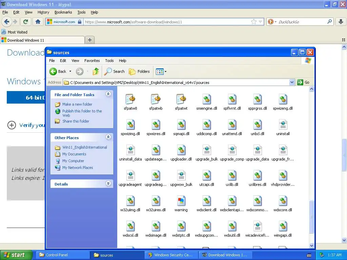The image size is (347, 260).
Task: Select the w32uiimg.dll file icon
Action: (x=130, y=201)
